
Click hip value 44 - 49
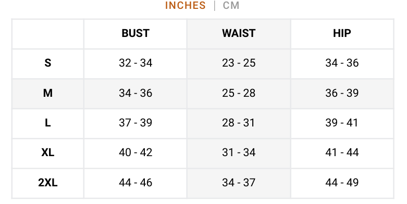342,183
